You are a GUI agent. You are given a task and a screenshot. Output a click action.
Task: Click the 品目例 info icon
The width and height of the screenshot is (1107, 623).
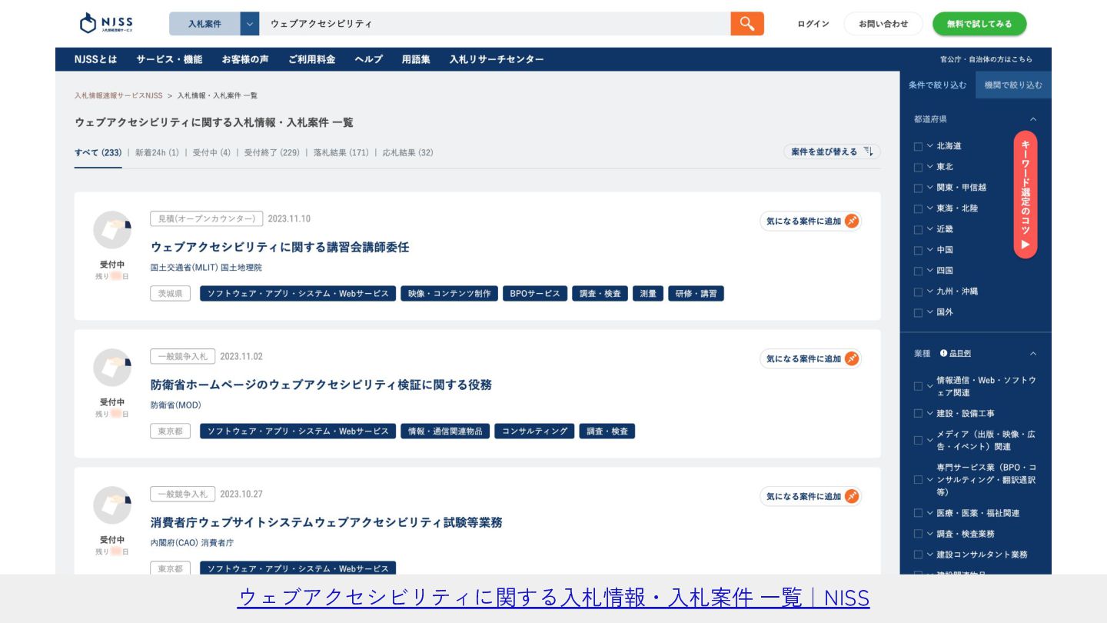tap(943, 354)
